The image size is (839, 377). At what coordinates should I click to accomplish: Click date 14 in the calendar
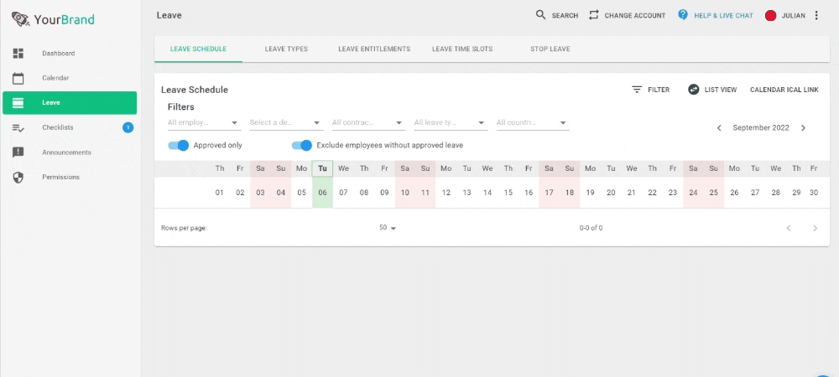tap(487, 193)
